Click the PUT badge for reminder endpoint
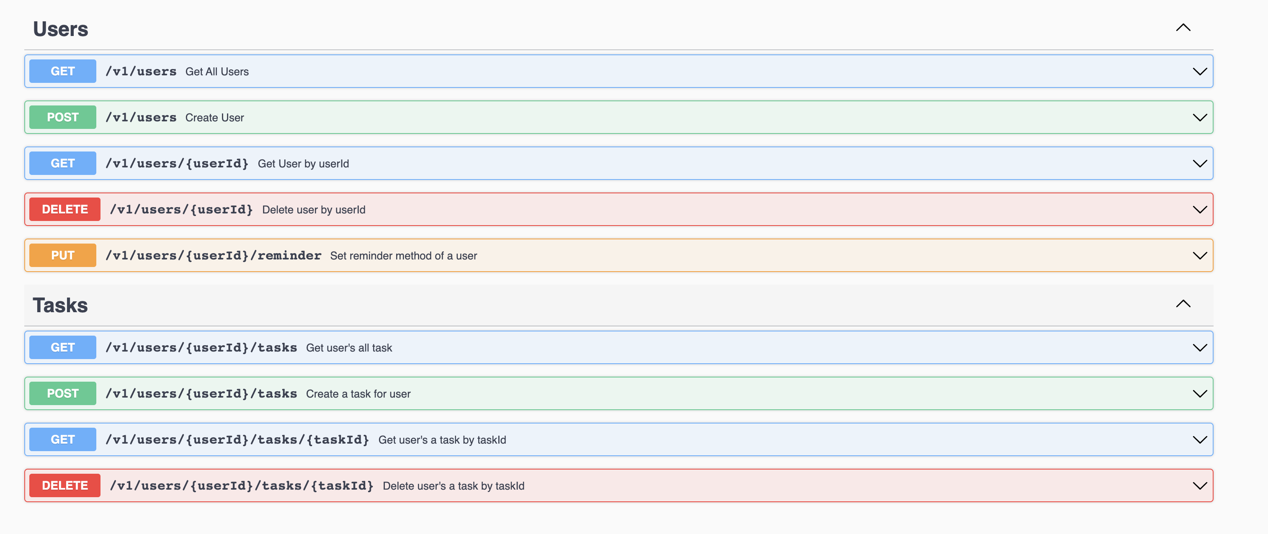Screen dimensions: 1268x534 click(x=62, y=256)
